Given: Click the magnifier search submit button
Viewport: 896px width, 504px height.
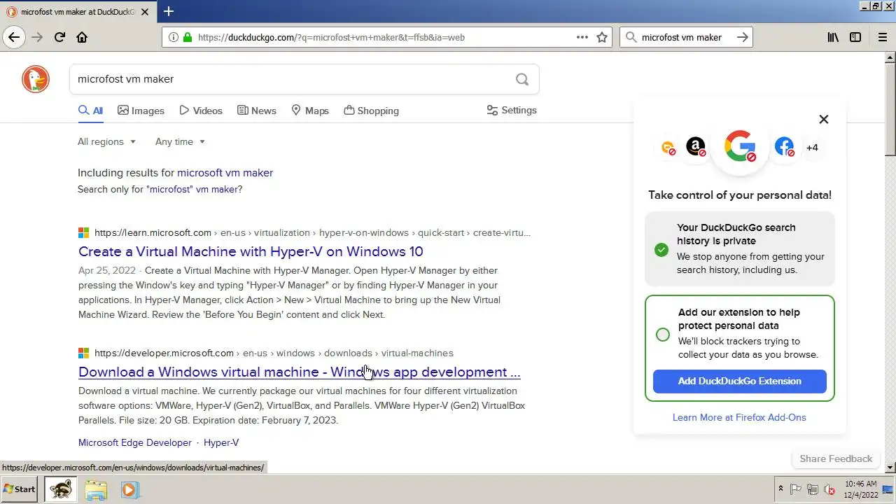Looking at the screenshot, I should 522,79.
